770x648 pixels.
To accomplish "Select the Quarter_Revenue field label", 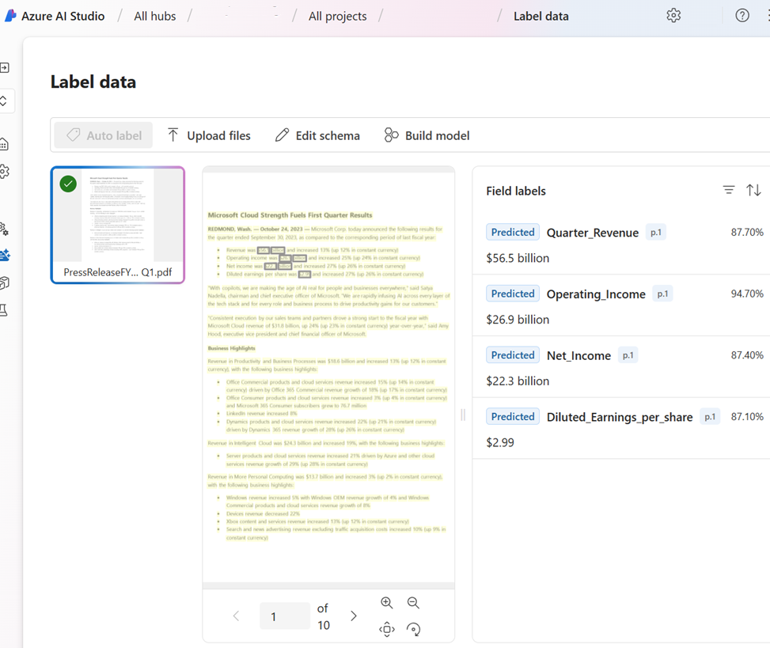I will pyautogui.click(x=592, y=233).
